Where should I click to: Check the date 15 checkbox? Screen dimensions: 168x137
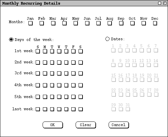click(114, 80)
